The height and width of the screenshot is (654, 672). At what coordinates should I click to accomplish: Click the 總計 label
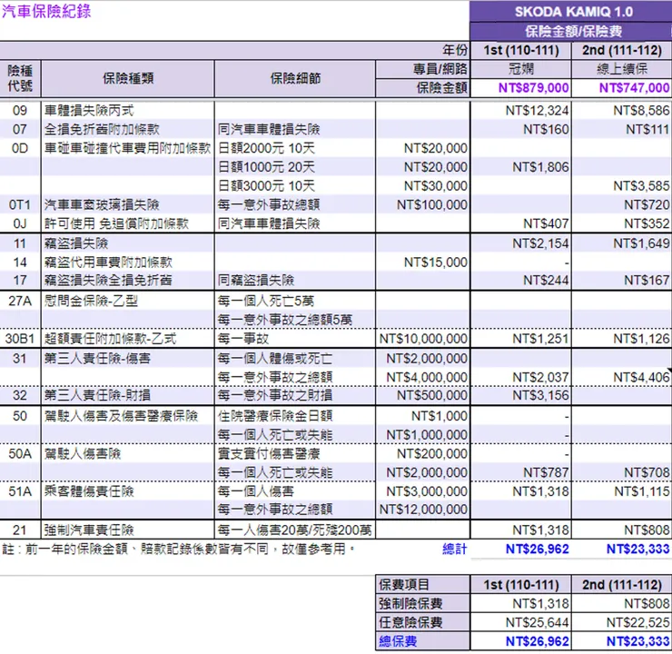click(x=455, y=549)
